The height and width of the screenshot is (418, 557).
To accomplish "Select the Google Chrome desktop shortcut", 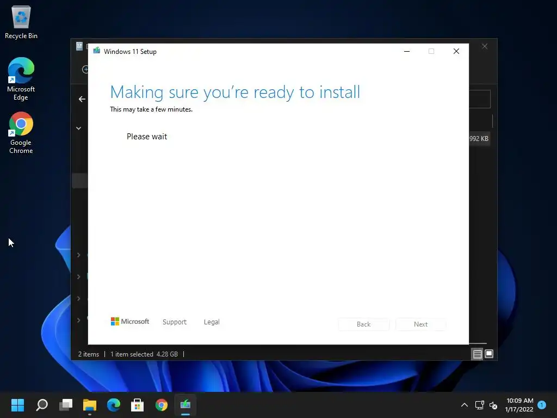I will 21,133.
